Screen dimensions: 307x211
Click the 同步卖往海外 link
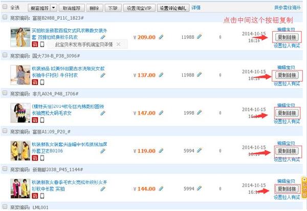click(x=289, y=8)
